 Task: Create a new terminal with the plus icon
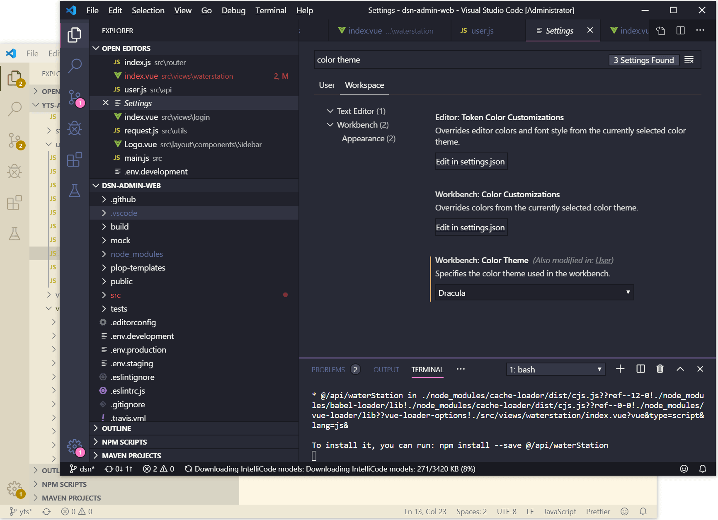click(620, 369)
